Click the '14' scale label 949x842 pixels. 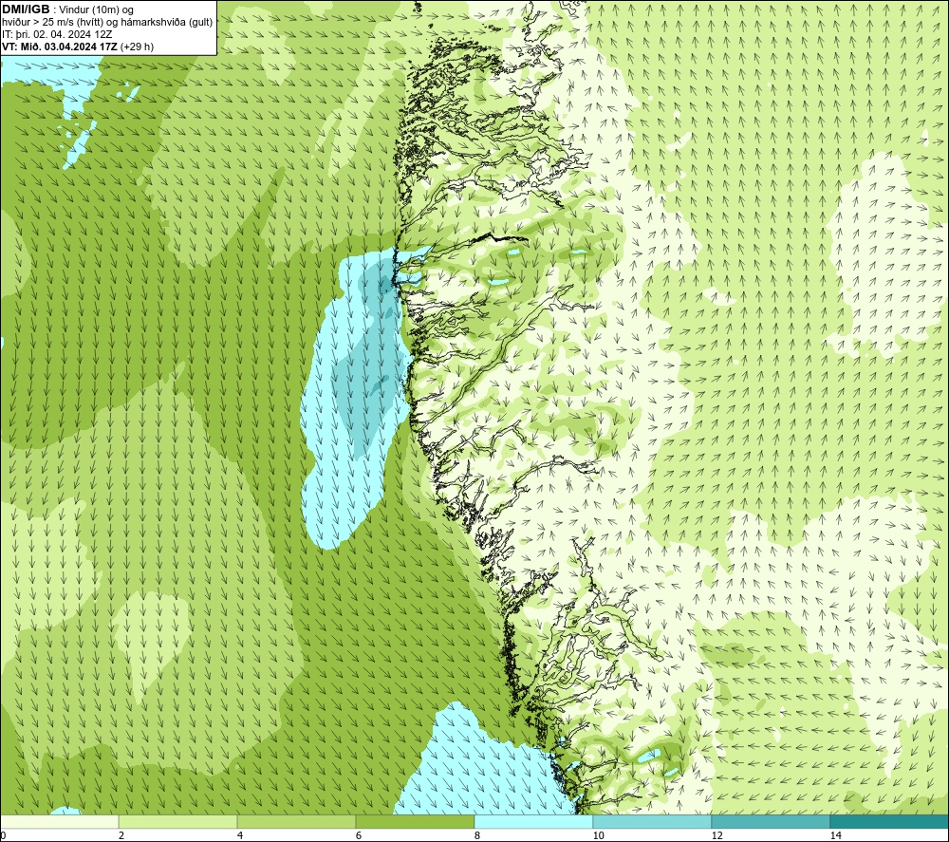(835, 835)
